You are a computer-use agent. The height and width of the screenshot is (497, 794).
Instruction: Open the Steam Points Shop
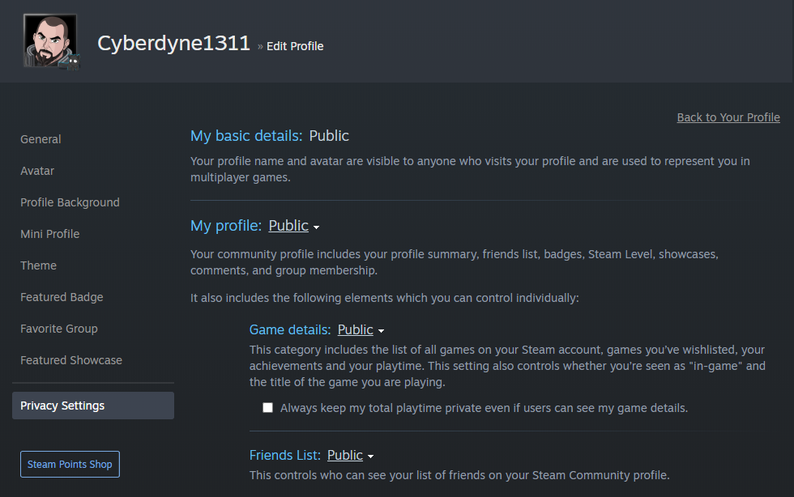70,464
